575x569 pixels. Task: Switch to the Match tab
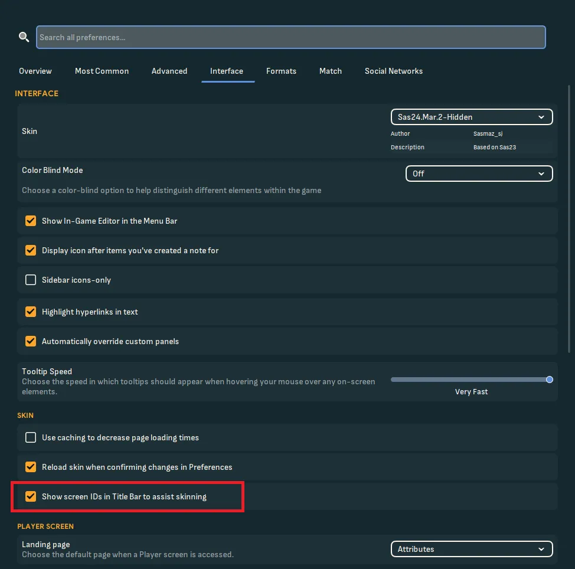[330, 71]
